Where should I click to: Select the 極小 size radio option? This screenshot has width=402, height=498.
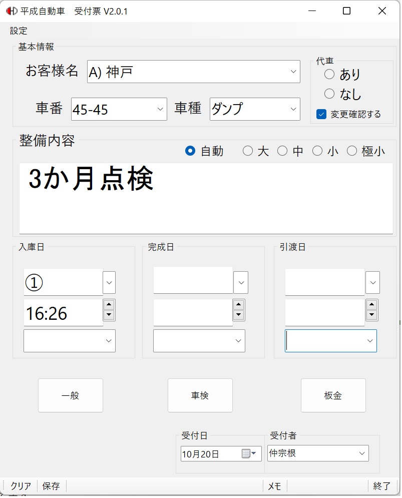pos(352,151)
